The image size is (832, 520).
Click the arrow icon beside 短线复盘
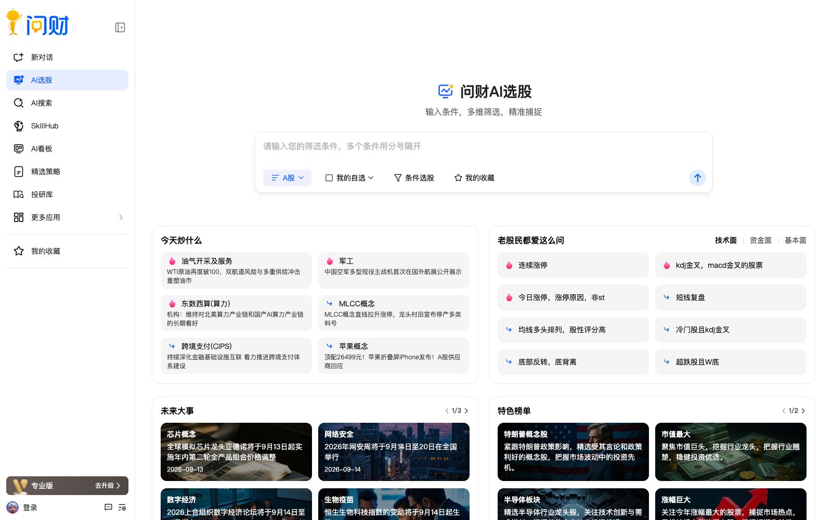pos(667,297)
